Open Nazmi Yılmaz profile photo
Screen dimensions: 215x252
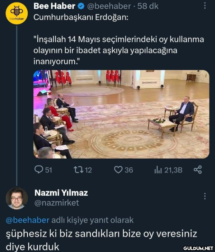pyautogui.click(x=17, y=198)
